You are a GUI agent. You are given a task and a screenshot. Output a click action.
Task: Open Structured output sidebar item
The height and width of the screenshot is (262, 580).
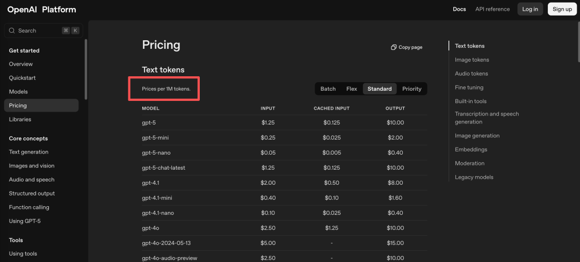click(x=32, y=193)
